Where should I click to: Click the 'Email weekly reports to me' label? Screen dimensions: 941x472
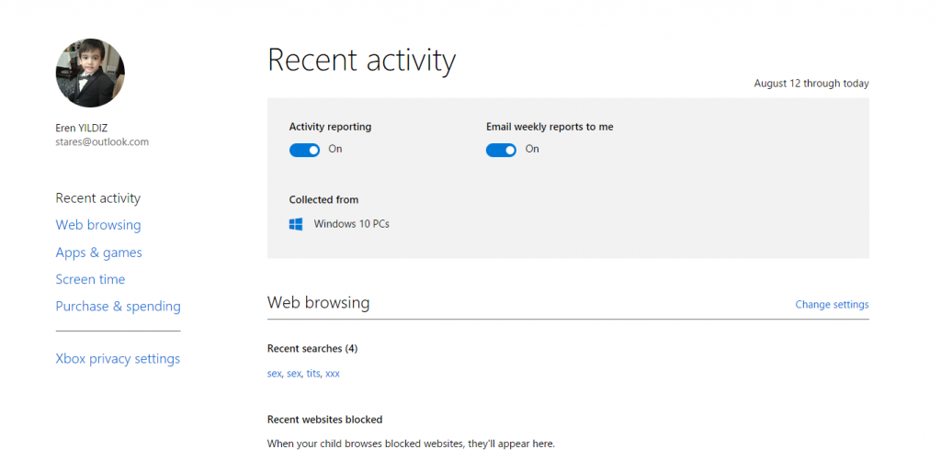pyautogui.click(x=550, y=127)
